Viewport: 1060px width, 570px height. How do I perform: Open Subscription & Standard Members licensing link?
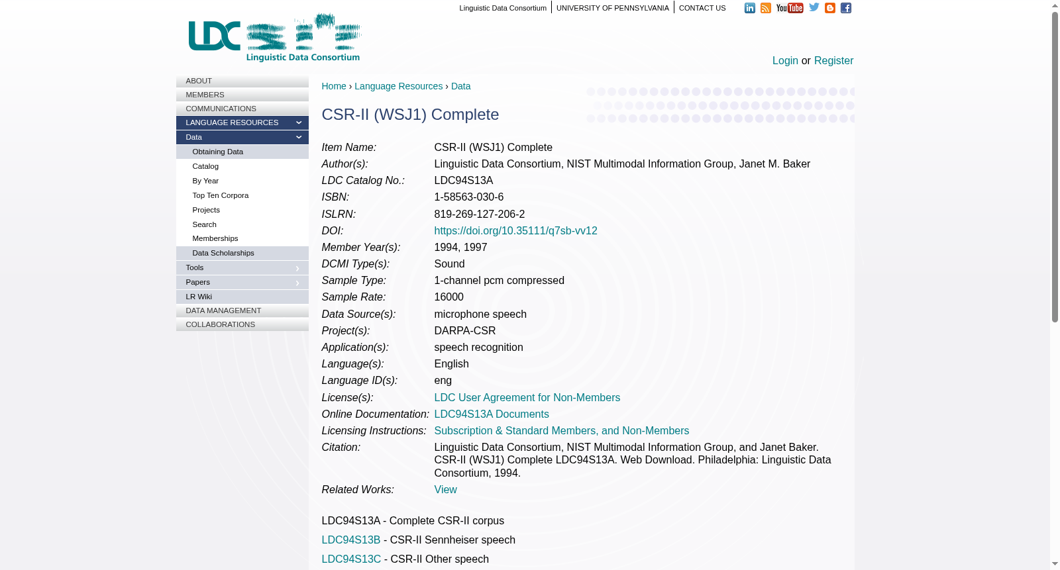coord(561,431)
